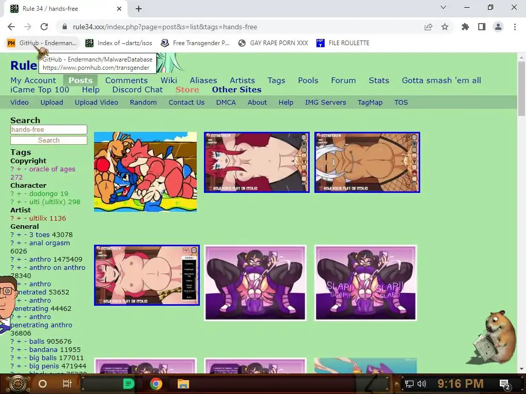The height and width of the screenshot is (394, 526).
Task: View site information via the padlock icon
Action: (65, 27)
